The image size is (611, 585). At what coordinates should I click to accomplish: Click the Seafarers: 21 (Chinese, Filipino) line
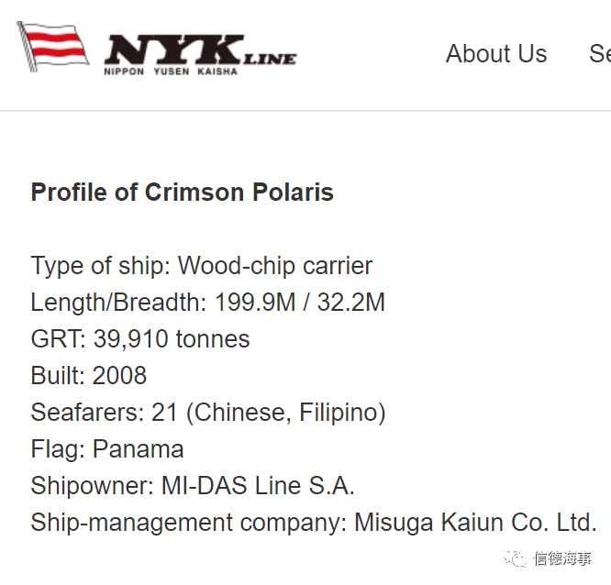point(208,413)
